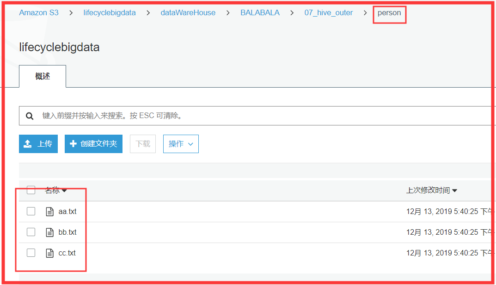Screen dimensions: 496x285
Task: Open the cc.txt file name
Action: (x=67, y=253)
